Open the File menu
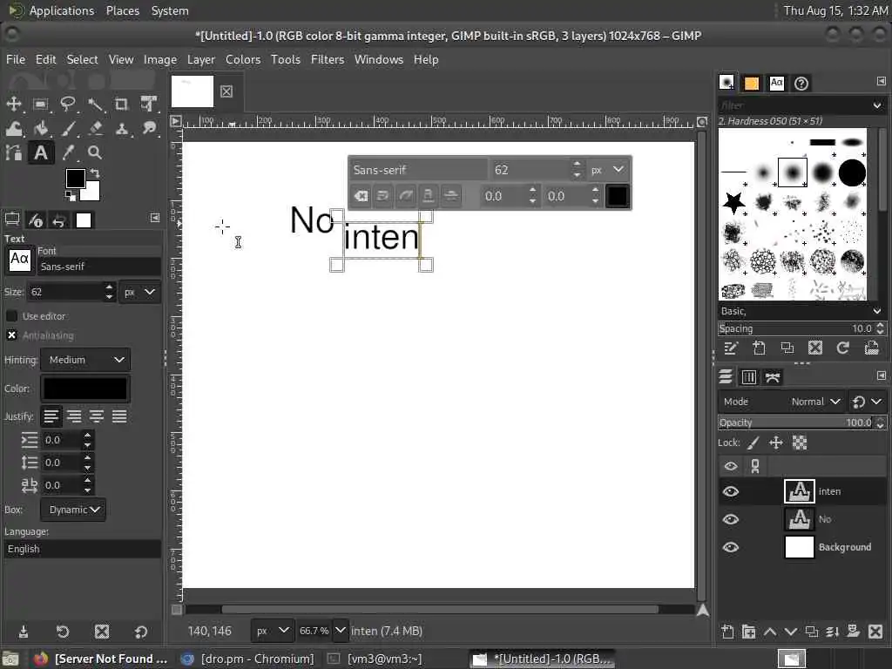The width and height of the screenshot is (892, 669). (16, 59)
